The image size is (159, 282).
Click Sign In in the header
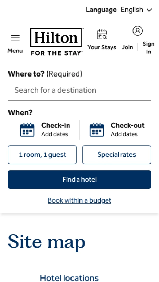click(x=148, y=48)
